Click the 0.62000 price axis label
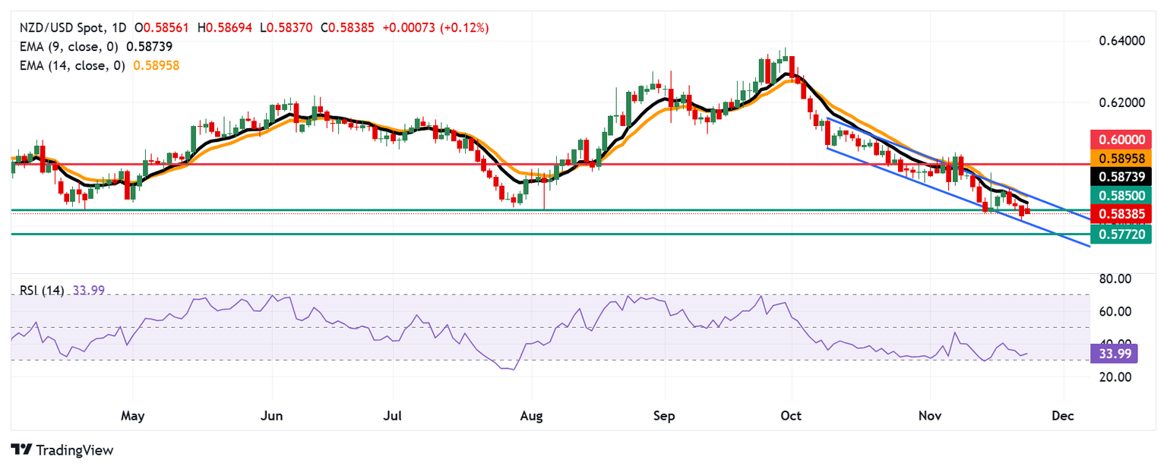This screenshot has height=469, width=1167. [1121, 102]
